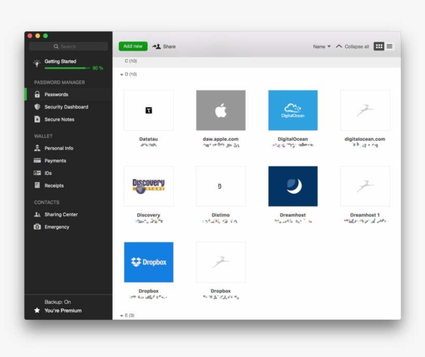Click the IDs icon in sidebar
The width and height of the screenshot is (425, 357).
point(37,173)
